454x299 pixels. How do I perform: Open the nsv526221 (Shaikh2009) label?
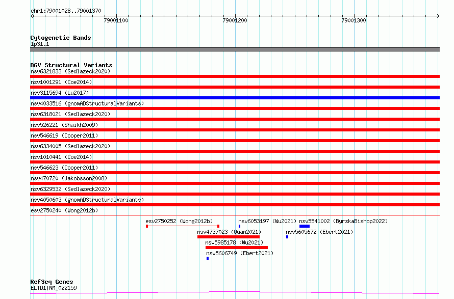pos(64,125)
